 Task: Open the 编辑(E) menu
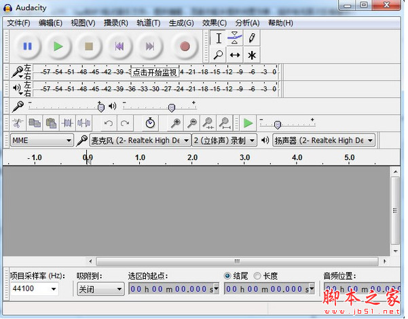point(50,23)
